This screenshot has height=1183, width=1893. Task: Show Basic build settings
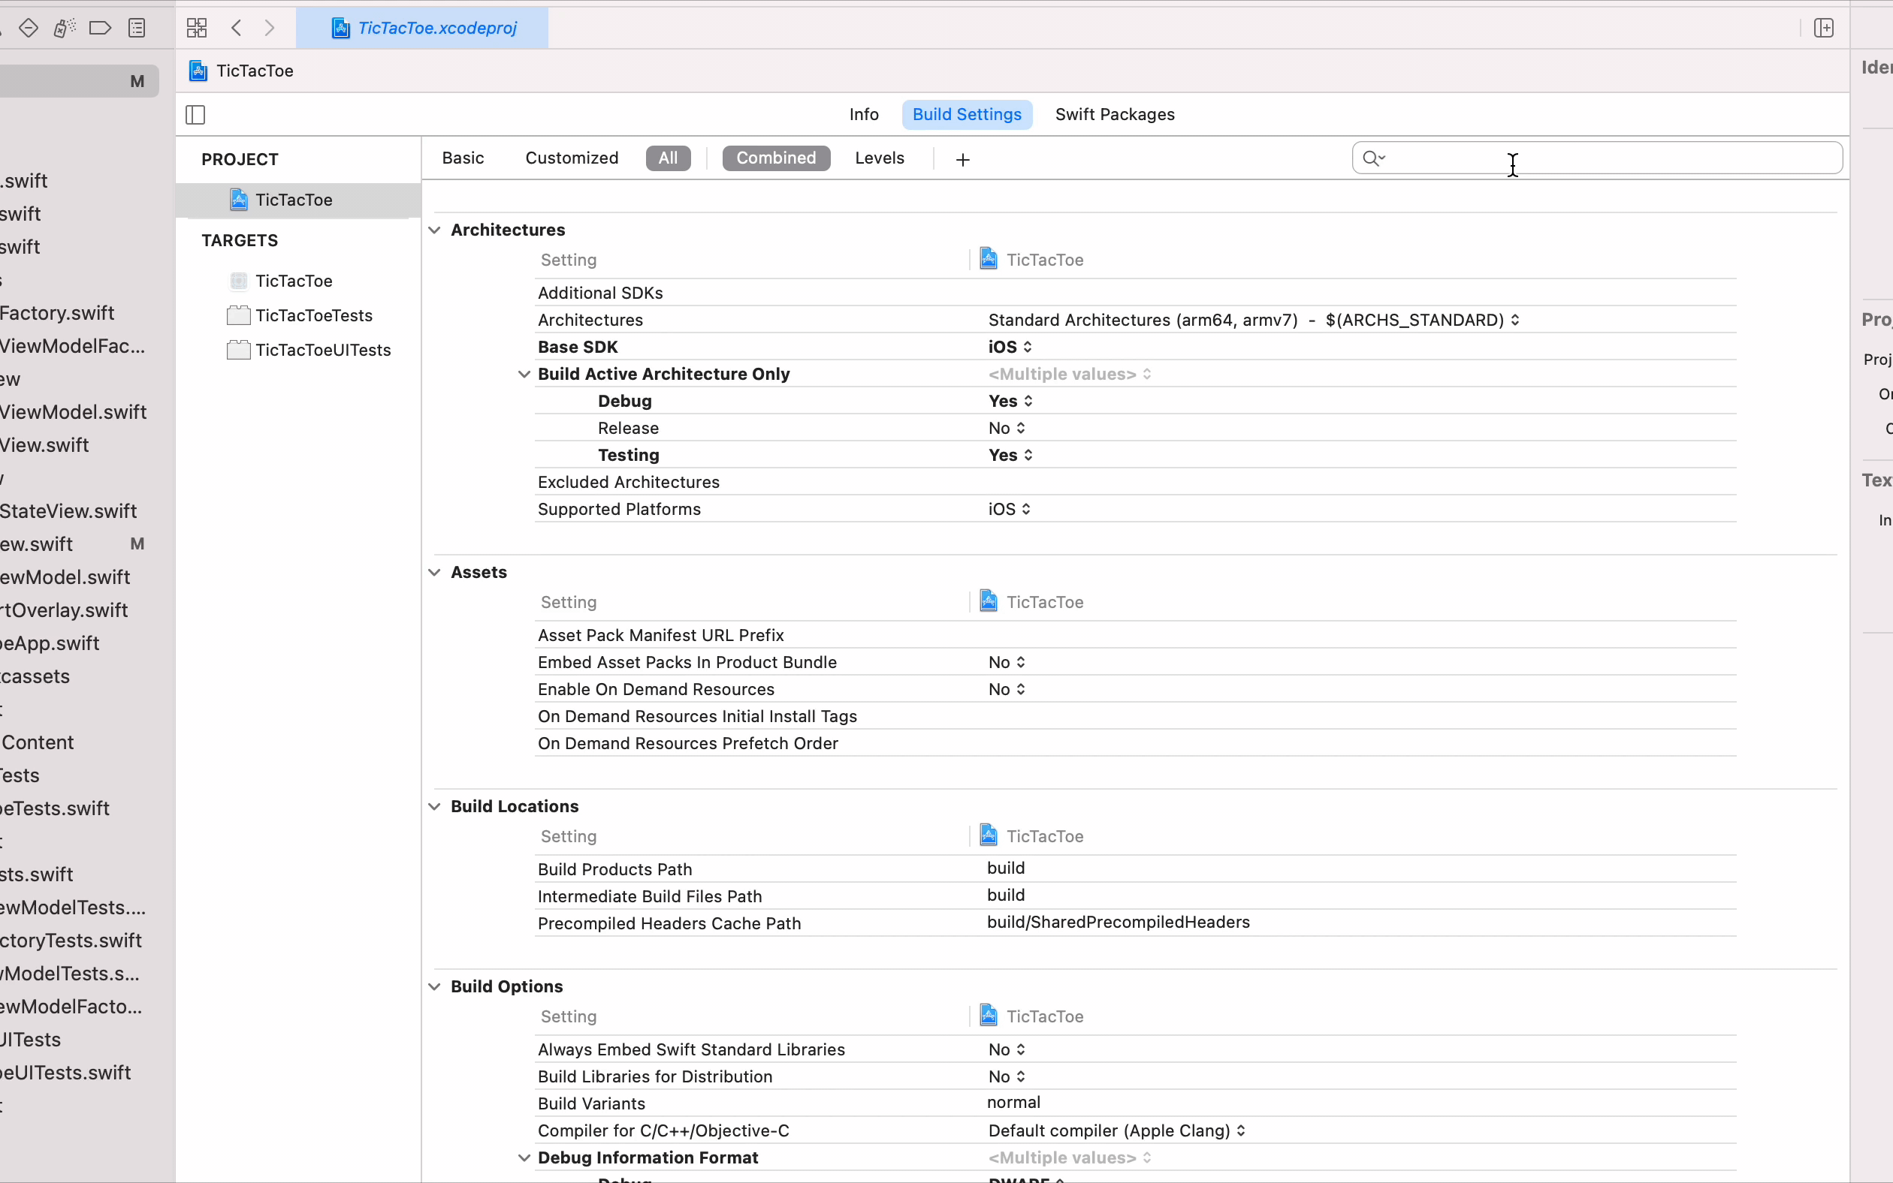coord(463,158)
